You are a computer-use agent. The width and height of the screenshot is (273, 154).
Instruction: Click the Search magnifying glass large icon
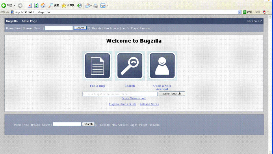coord(130,66)
